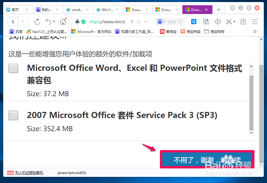Open the 知道行家工作室 bookmark
This screenshot has width=267, height=183.
pyautogui.click(x=134, y=32)
